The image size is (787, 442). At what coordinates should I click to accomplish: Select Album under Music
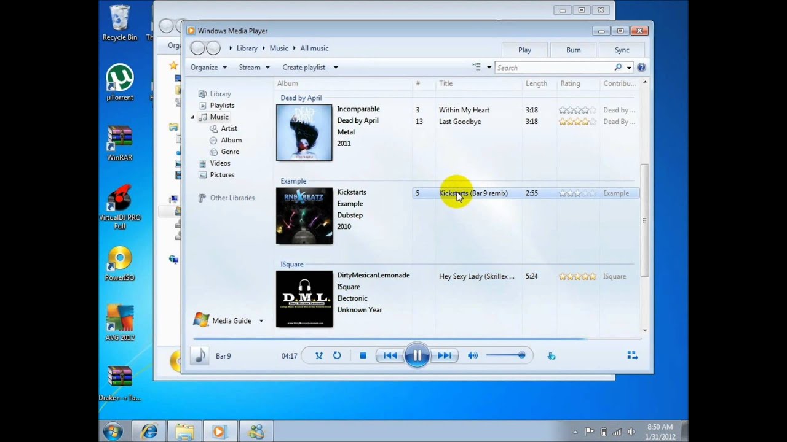coord(231,140)
